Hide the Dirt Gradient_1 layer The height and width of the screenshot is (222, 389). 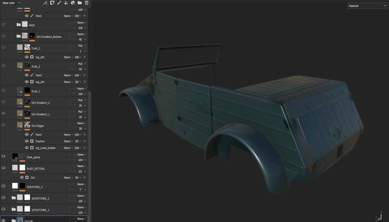point(4,114)
